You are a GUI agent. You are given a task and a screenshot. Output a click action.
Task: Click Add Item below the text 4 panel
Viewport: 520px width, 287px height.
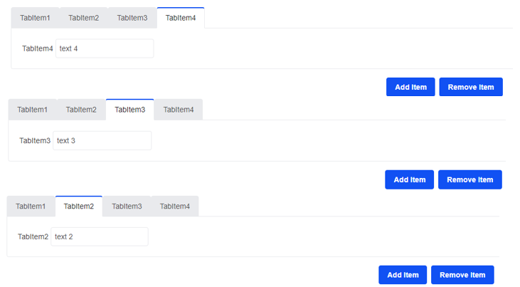coord(410,87)
